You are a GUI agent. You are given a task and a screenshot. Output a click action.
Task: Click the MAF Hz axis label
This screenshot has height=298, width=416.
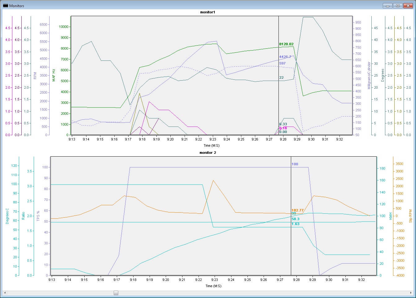[x=54, y=75]
